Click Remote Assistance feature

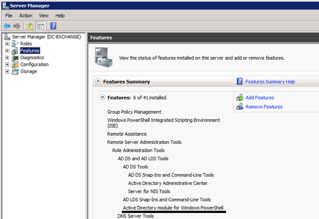pyautogui.click(x=127, y=134)
